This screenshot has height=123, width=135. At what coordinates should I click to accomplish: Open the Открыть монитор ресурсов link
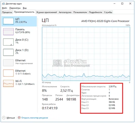point(35,118)
